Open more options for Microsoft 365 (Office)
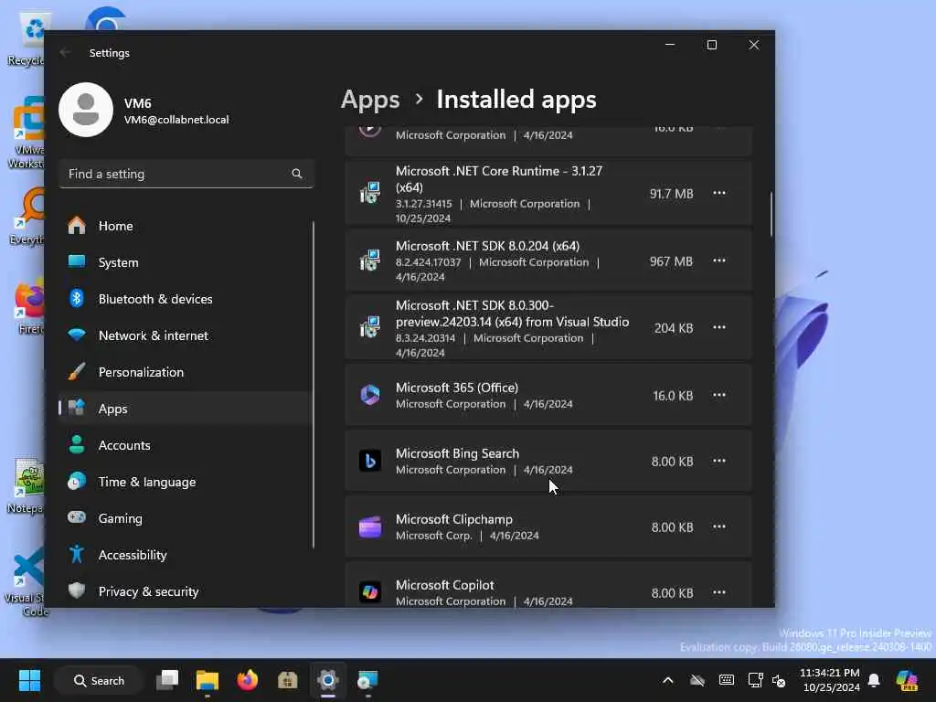 [718, 395]
